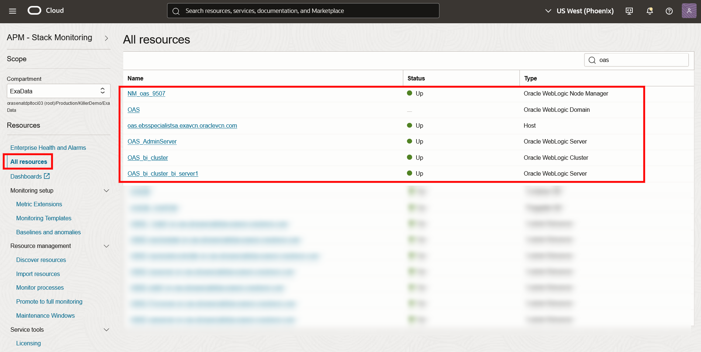The width and height of the screenshot is (701, 352).
Task: Select Monitoring Templates in the sidebar
Action: tap(44, 218)
